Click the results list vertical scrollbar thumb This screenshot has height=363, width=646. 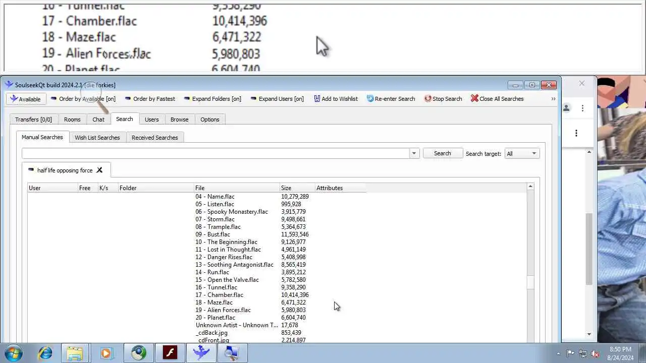pos(530,282)
